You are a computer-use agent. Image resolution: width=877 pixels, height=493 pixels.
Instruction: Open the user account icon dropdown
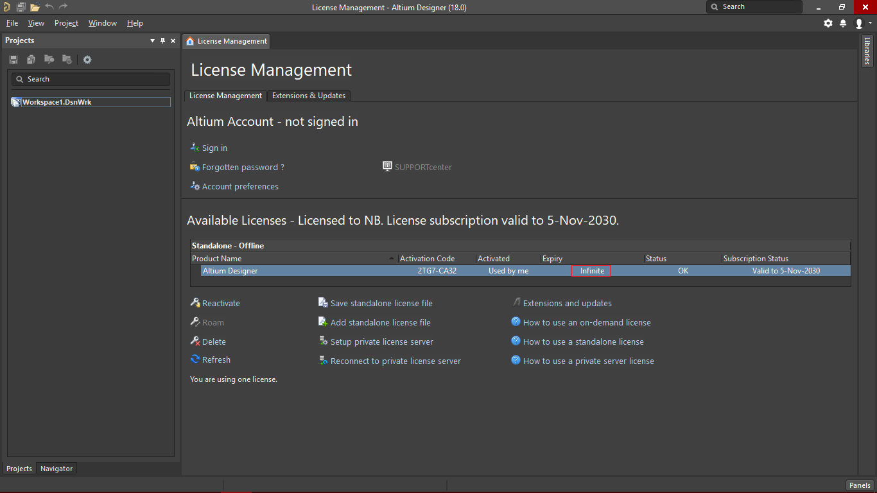click(x=863, y=23)
